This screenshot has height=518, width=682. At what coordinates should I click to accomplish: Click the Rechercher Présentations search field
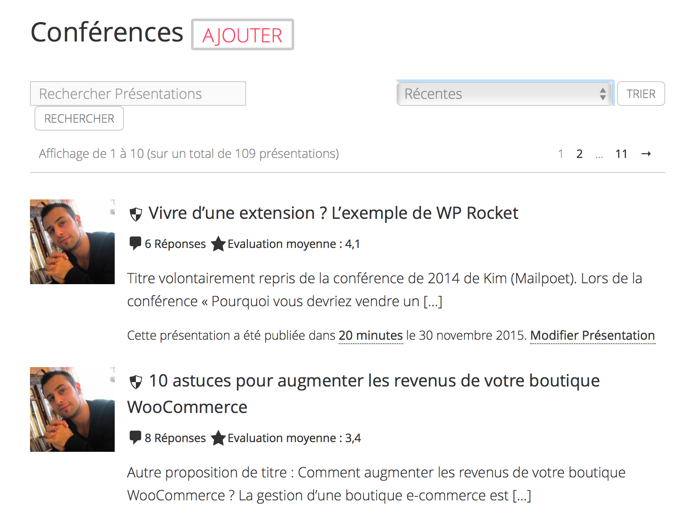click(138, 94)
